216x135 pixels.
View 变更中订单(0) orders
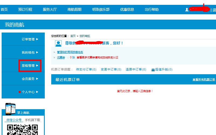(111, 69)
